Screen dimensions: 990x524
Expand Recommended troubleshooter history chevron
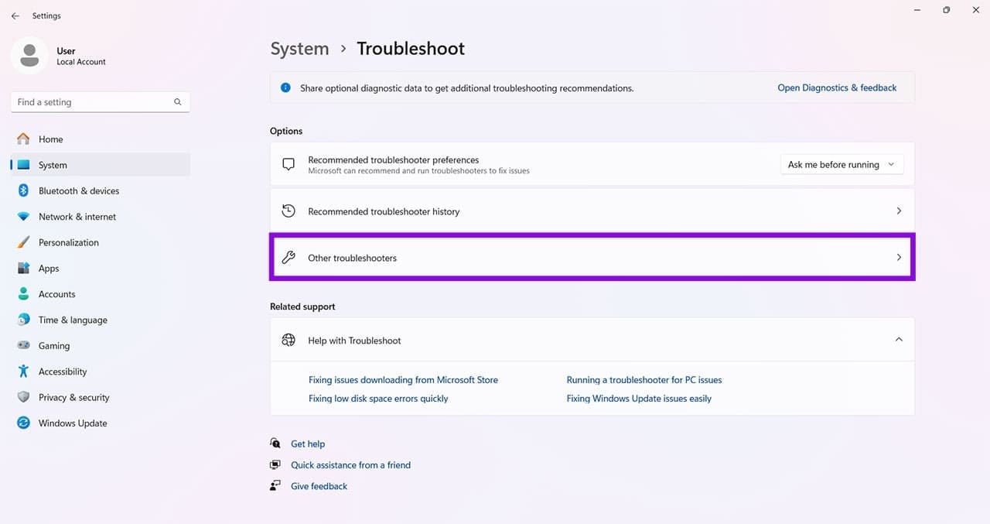point(899,211)
